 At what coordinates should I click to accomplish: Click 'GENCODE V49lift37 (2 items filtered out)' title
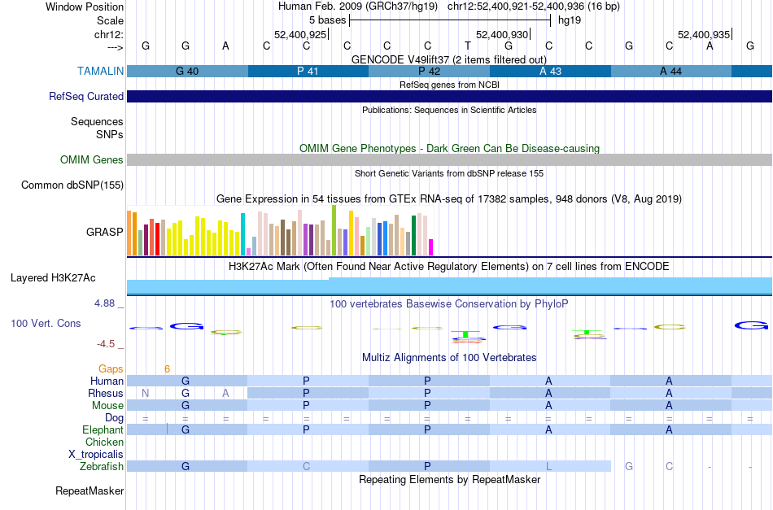point(449,59)
